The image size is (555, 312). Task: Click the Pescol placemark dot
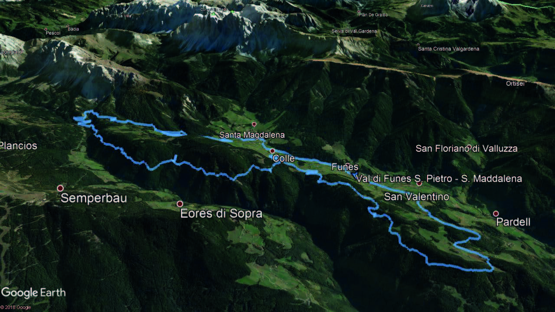point(46,29)
